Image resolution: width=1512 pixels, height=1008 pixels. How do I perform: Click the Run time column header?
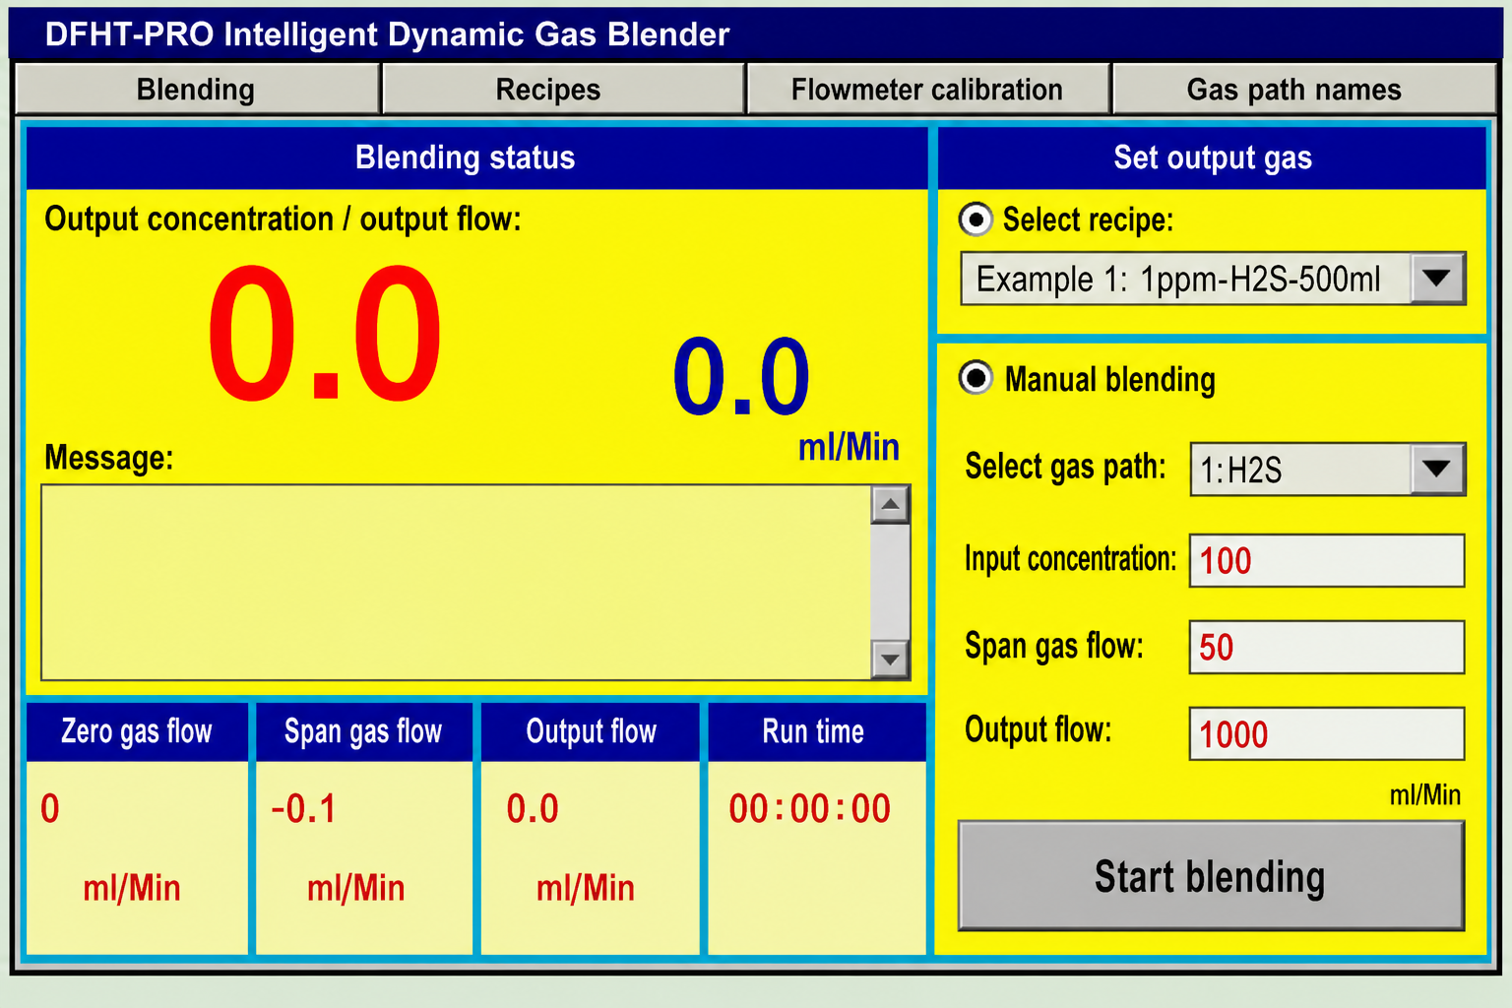(x=815, y=731)
